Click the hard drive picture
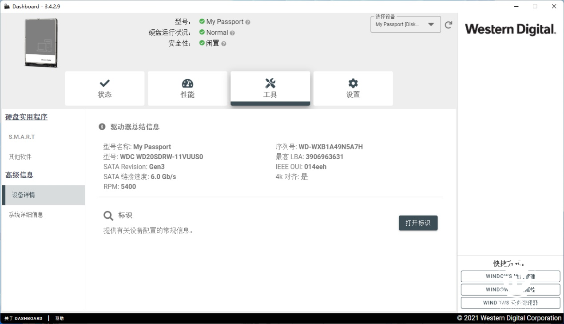The width and height of the screenshot is (564, 324). click(41, 43)
